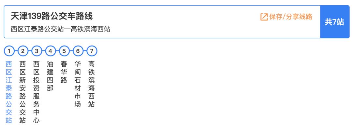This screenshot has width=352, height=134.
Task: Open 高铁滨海西站 station name
Action: pyautogui.click(x=91, y=84)
